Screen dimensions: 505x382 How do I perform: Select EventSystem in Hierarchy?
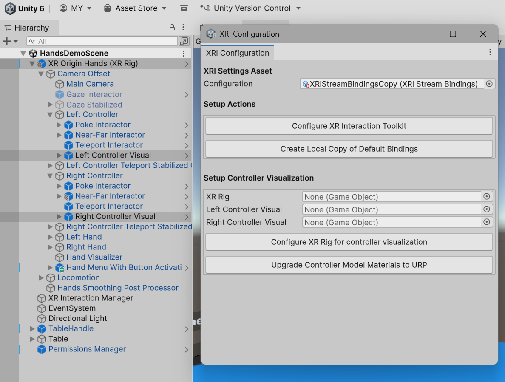[72, 308]
